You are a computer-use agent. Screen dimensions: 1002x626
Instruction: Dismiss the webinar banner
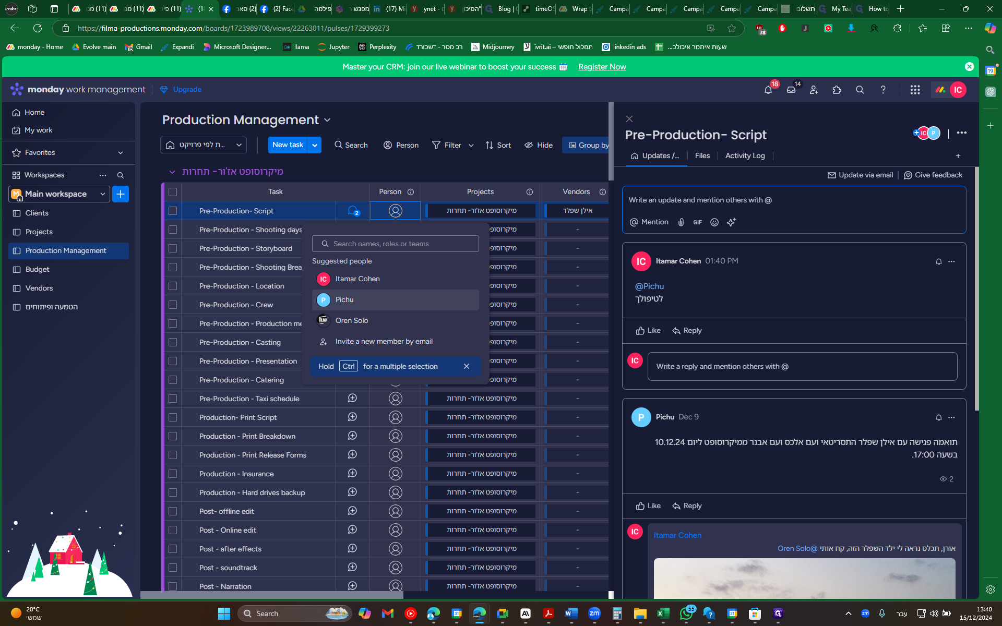pyautogui.click(x=969, y=67)
